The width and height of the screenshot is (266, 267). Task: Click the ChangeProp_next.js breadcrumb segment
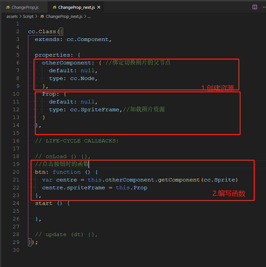(x=64, y=17)
